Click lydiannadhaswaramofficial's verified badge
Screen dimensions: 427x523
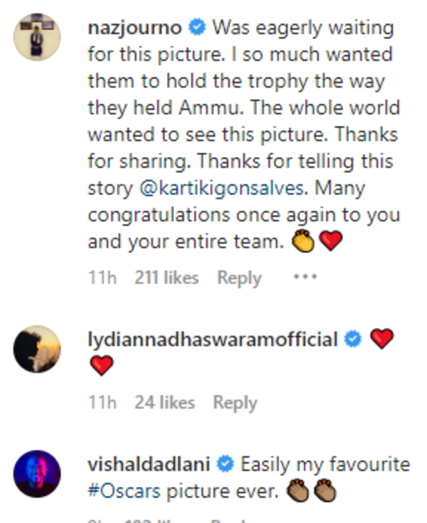[353, 339]
